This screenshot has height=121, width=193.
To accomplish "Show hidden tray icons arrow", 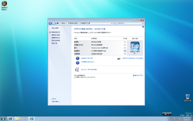I will coord(172,119).
